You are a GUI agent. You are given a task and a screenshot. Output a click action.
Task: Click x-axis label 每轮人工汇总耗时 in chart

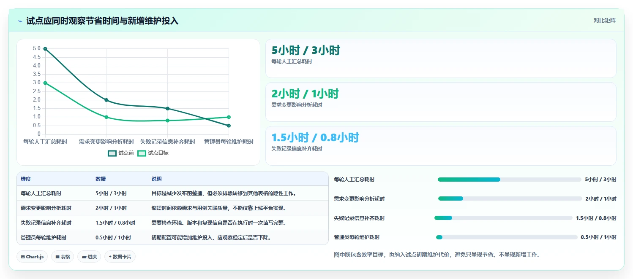coord(45,142)
